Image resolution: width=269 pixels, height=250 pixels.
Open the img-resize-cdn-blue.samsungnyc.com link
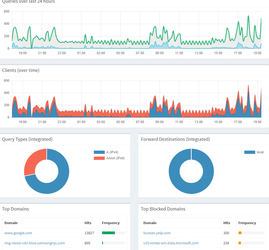click(35, 243)
